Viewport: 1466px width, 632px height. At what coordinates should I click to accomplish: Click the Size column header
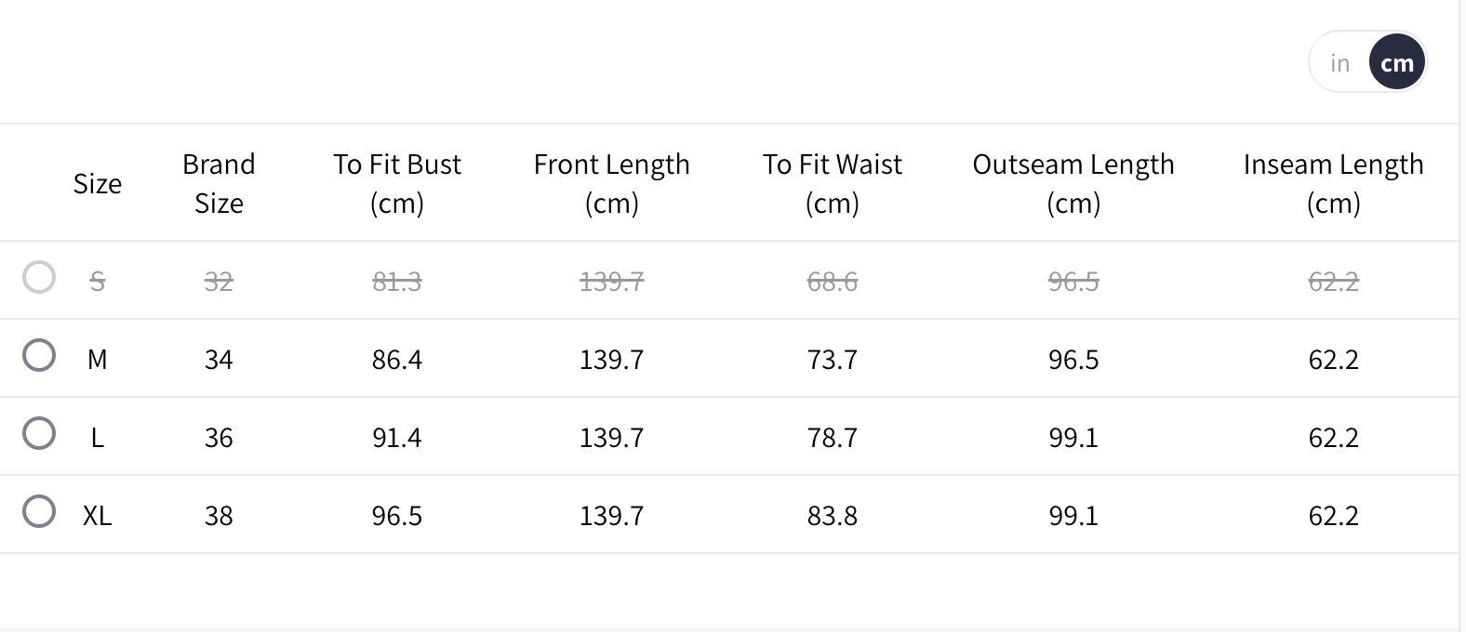point(98,184)
